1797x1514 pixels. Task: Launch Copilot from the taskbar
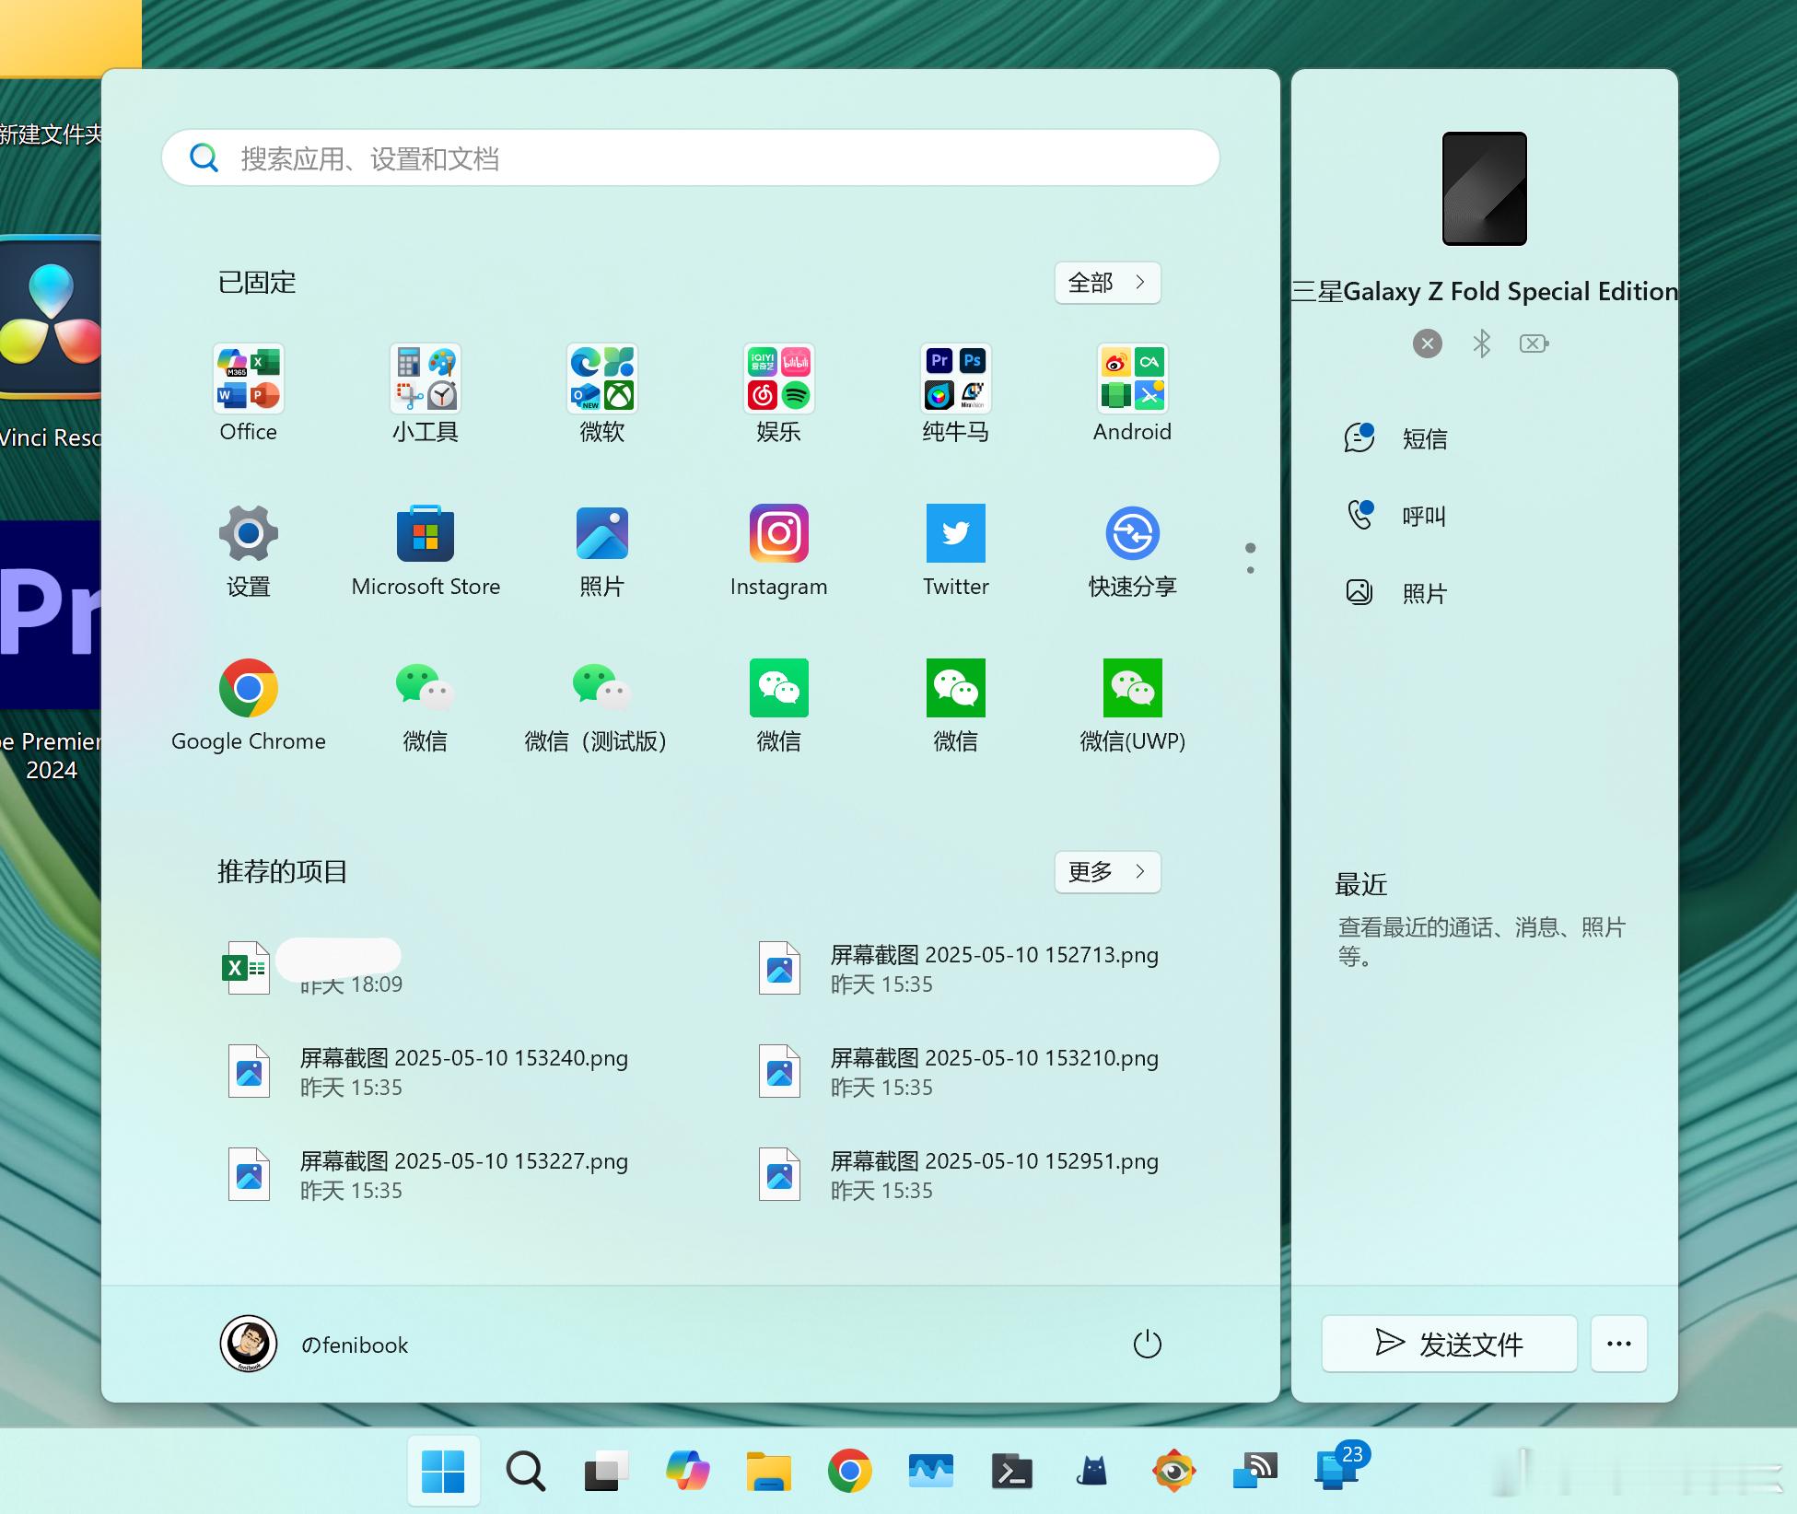[x=687, y=1471]
